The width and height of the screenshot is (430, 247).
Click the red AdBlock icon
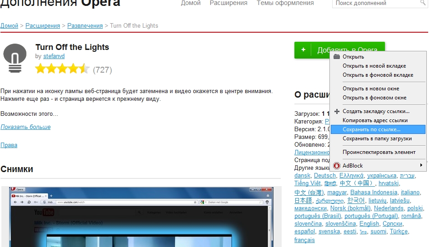(337, 166)
